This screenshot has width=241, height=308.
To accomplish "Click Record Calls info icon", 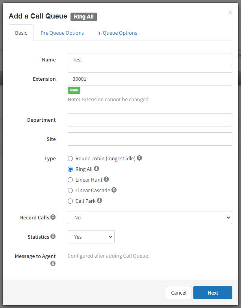I will 53,217.
